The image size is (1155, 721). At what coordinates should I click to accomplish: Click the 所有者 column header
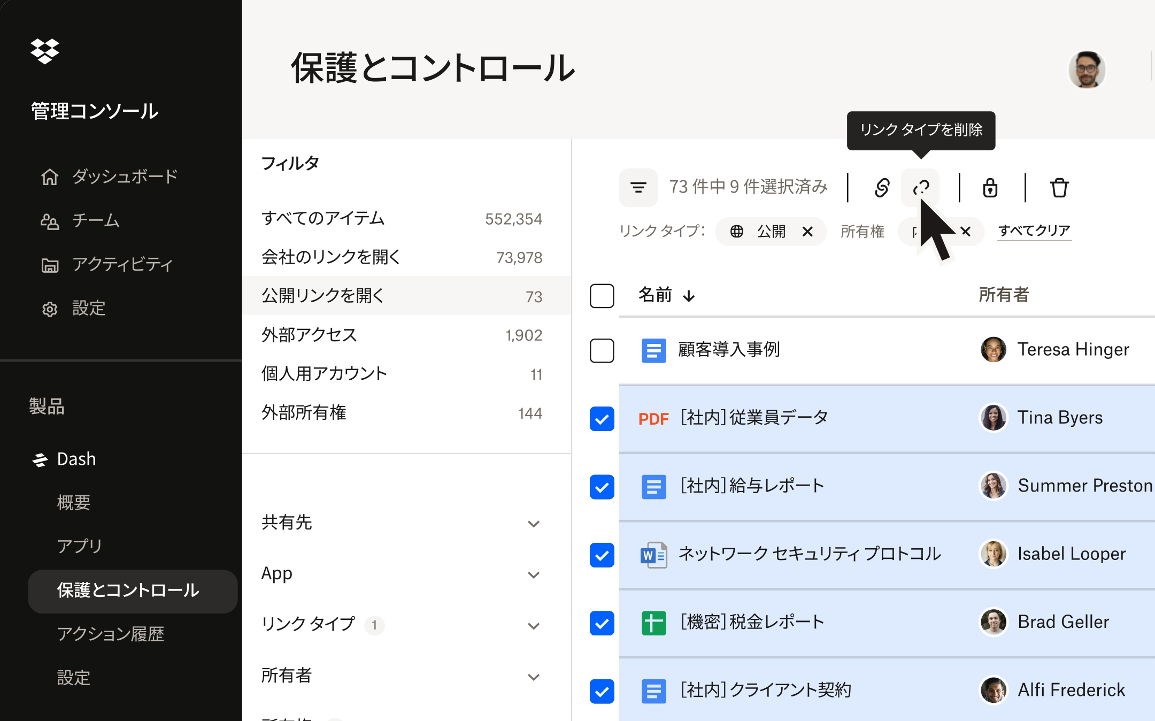tap(1004, 295)
